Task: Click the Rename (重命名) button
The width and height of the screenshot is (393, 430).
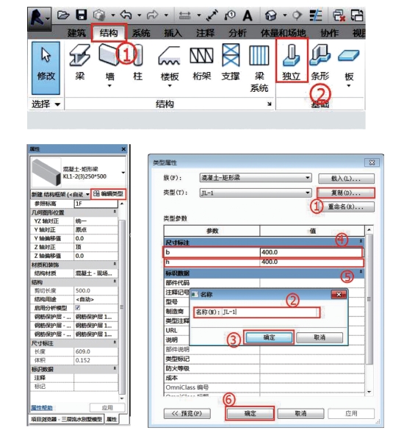Action: point(345,207)
